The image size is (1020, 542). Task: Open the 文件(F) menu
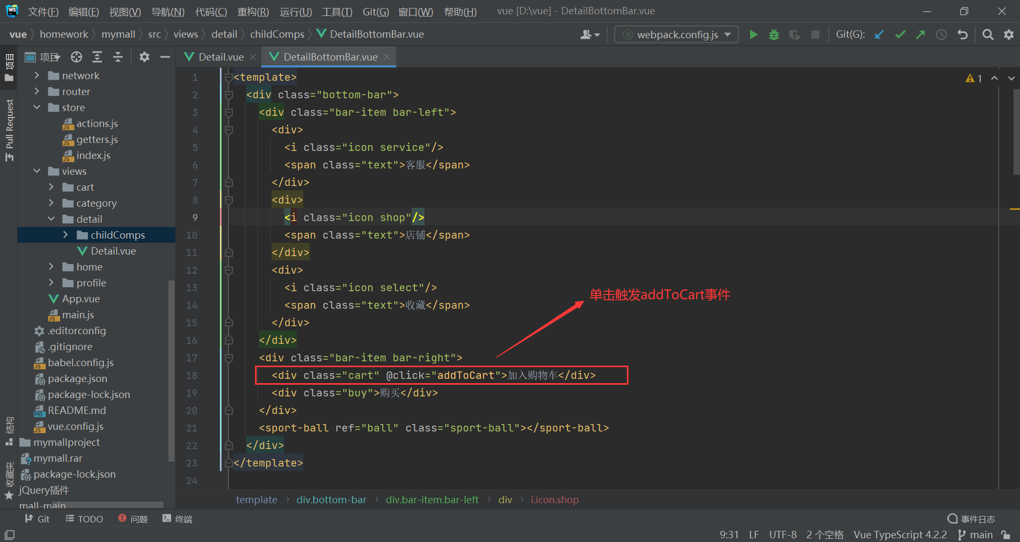click(x=43, y=12)
